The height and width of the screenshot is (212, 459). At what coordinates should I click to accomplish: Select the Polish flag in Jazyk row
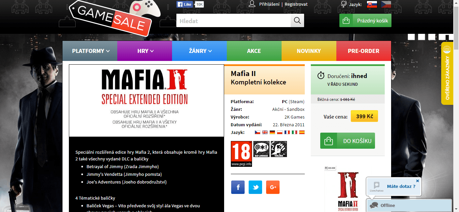tap(280, 132)
